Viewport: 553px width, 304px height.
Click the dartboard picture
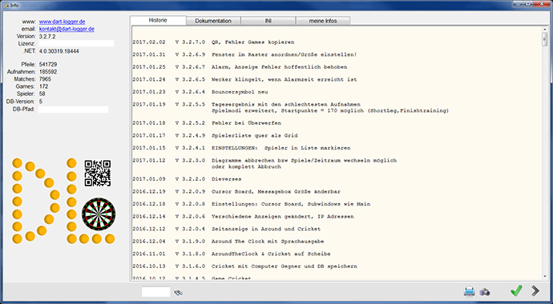(x=99, y=214)
